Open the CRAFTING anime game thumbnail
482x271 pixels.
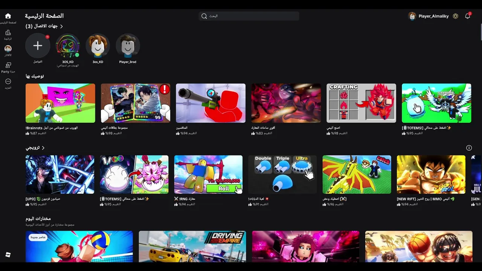click(361, 103)
